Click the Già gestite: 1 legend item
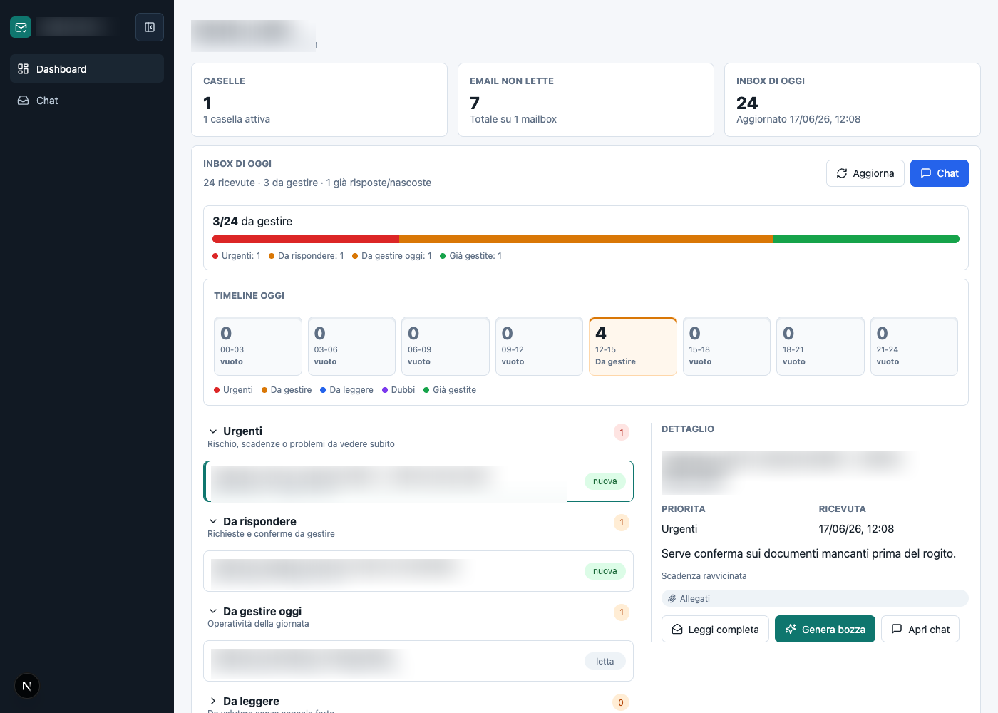Viewport: 998px width, 713px height. coord(471,256)
